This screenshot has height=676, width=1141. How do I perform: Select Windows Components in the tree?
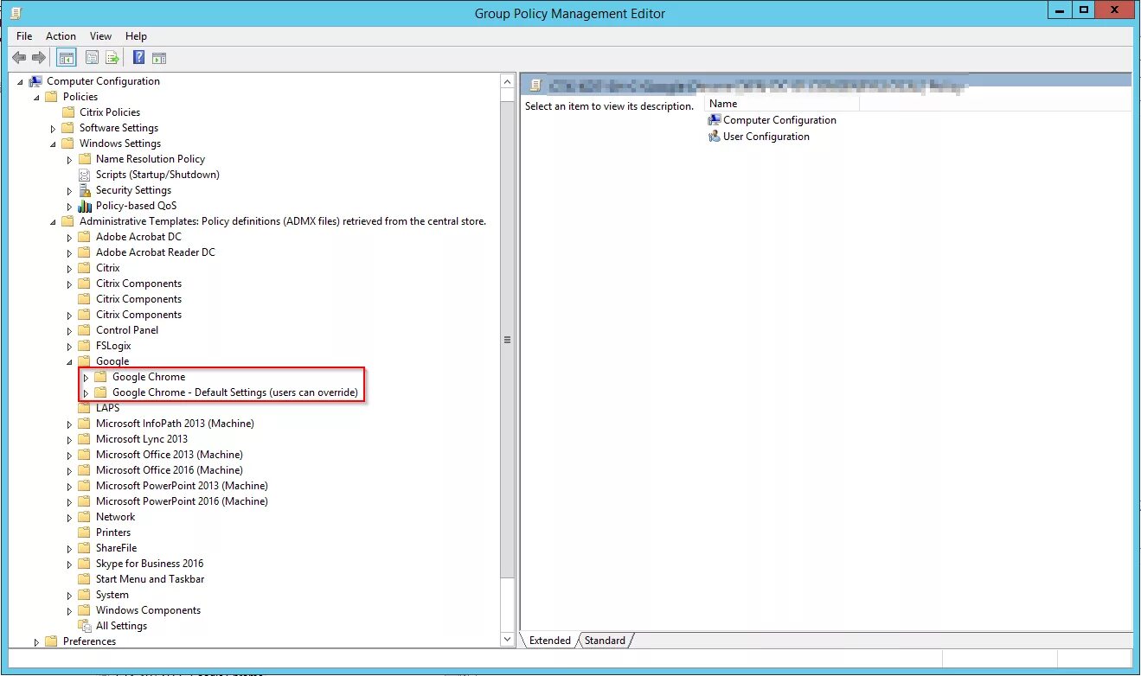(148, 610)
